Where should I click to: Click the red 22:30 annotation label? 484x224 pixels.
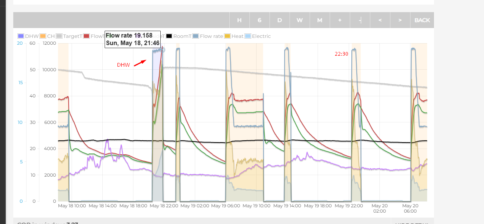pos(341,54)
